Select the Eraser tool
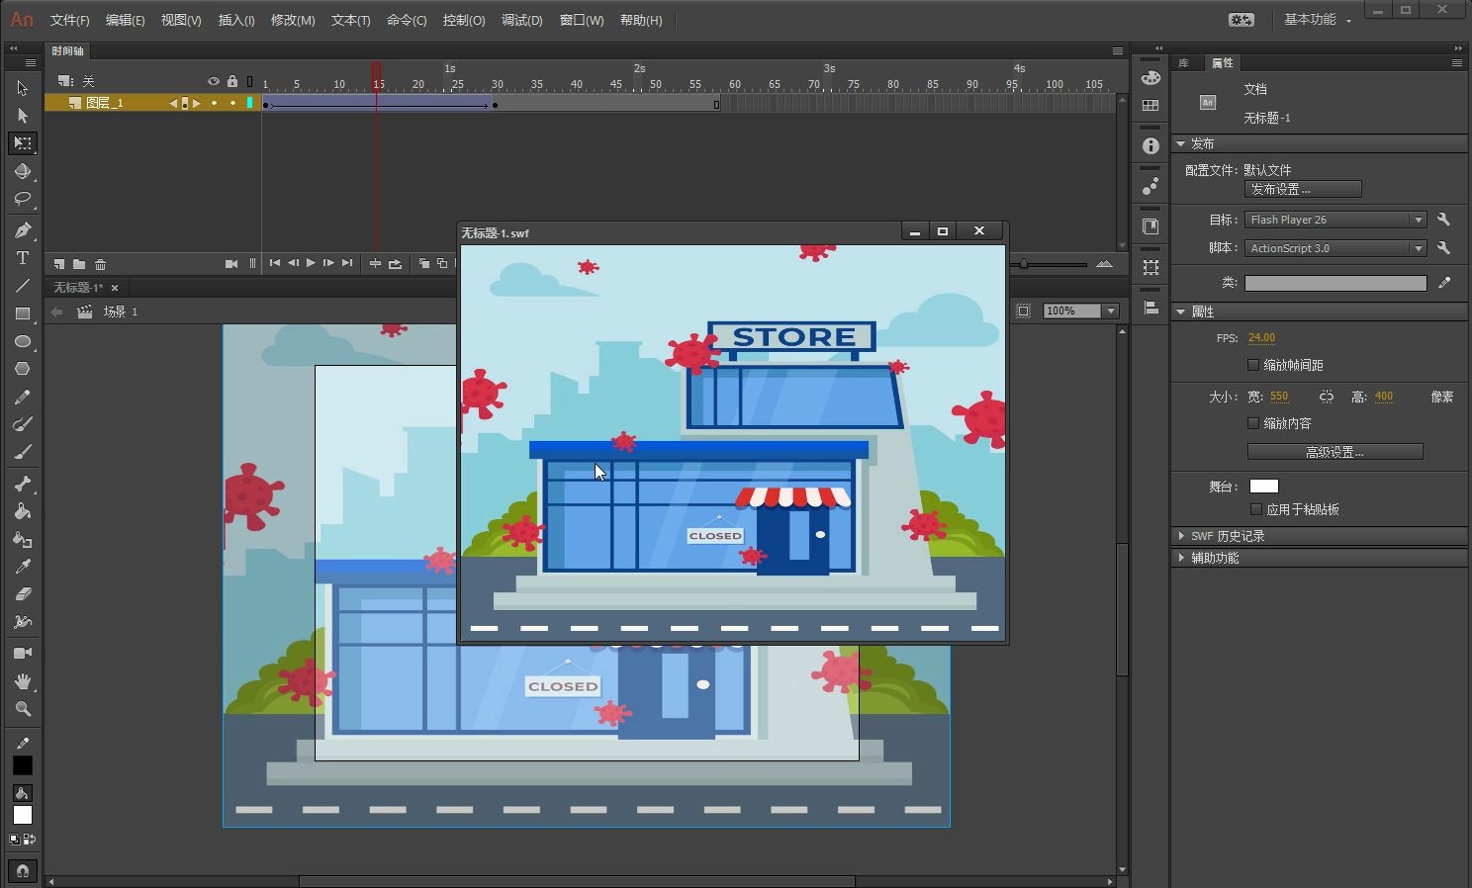Viewport: 1472px width, 888px height. (23, 594)
